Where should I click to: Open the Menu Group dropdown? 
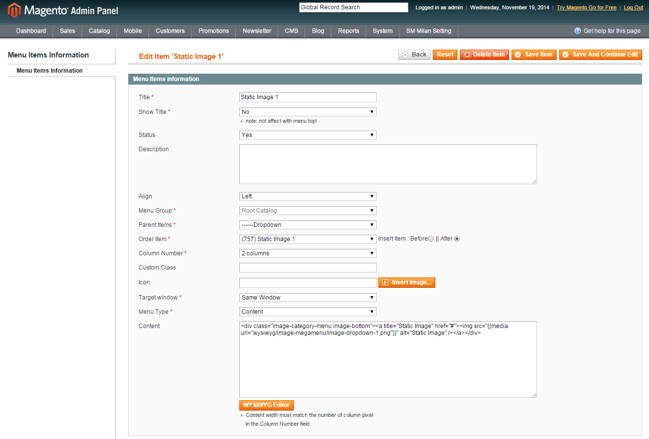(308, 211)
